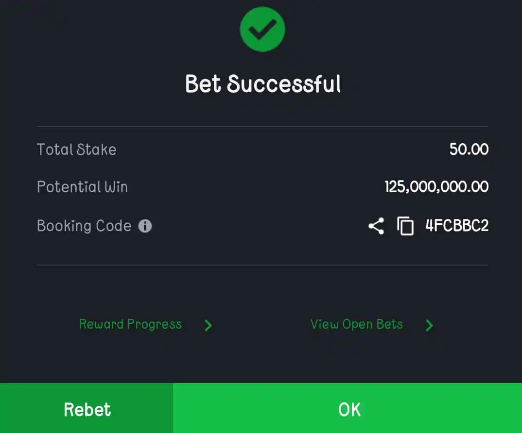Expand View Open Bets via chevron arrow
522x433 pixels.
tap(430, 325)
